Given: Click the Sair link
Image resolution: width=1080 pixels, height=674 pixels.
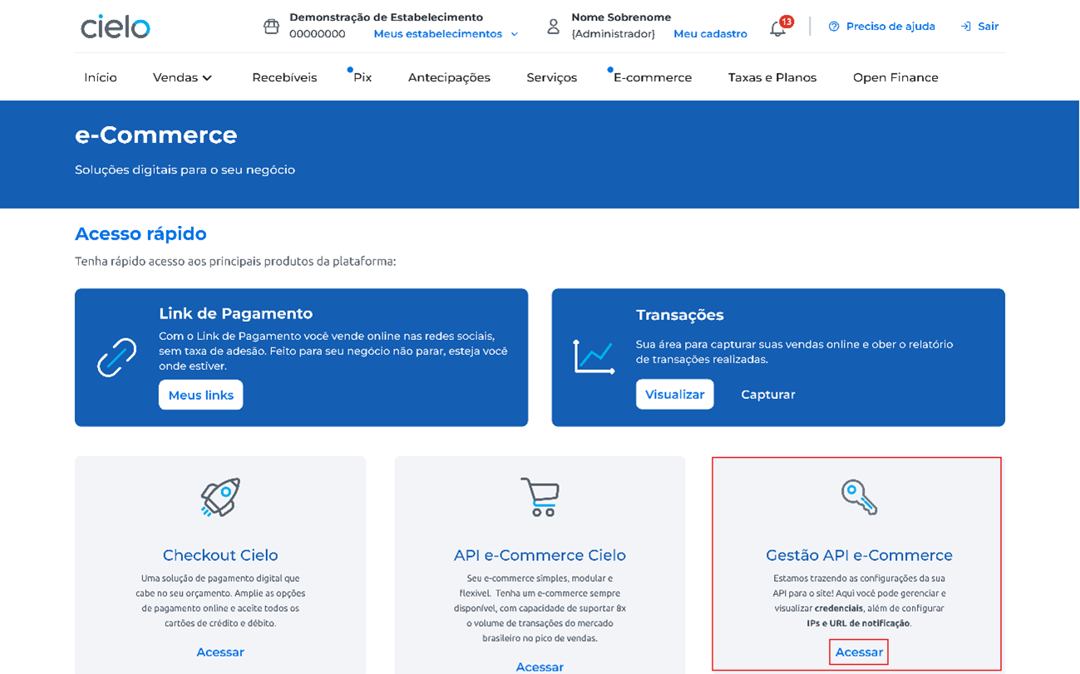Looking at the screenshot, I should tap(988, 27).
